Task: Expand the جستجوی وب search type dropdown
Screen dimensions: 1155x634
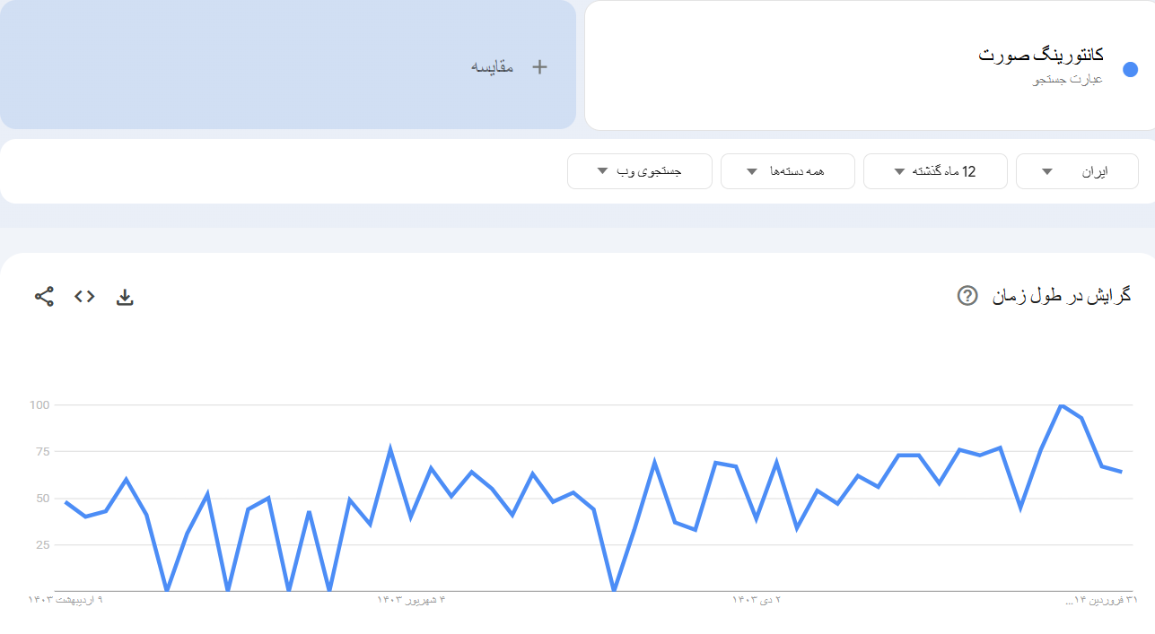Action: 639,171
